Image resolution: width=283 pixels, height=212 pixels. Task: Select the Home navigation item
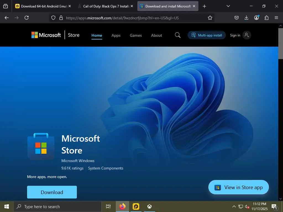click(x=97, y=35)
